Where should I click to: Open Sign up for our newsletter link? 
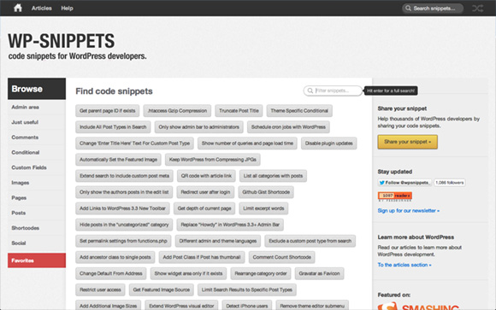tap(409, 210)
